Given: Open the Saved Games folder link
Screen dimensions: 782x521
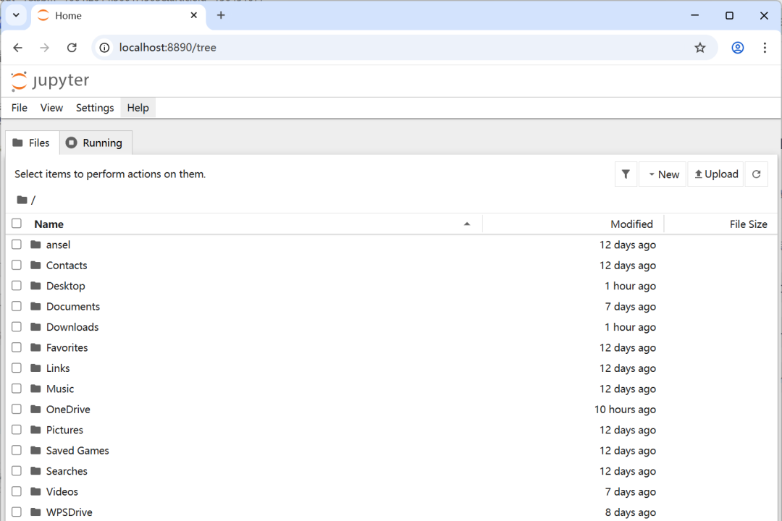Looking at the screenshot, I should click(77, 450).
